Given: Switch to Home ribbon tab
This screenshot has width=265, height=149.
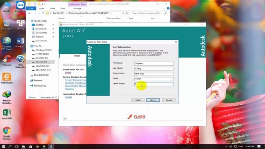Looking at the screenshot, I should 41,8.
